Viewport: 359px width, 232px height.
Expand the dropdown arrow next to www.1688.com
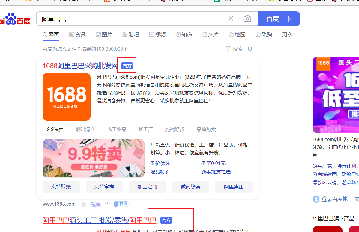(84, 204)
